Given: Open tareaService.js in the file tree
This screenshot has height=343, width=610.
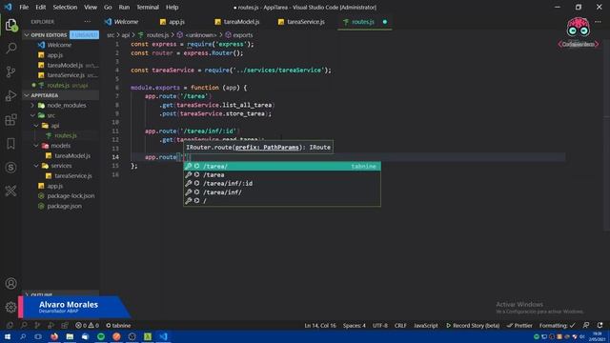Looking at the screenshot, I should (x=72, y=175).
